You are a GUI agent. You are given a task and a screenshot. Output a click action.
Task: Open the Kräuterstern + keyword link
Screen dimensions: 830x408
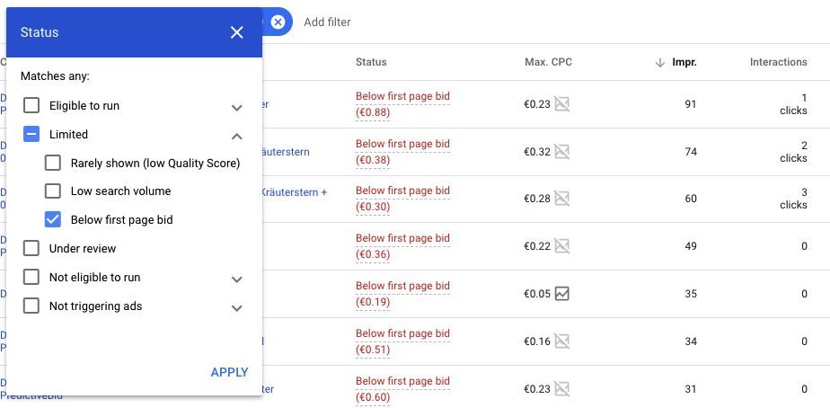pos(295,192)
